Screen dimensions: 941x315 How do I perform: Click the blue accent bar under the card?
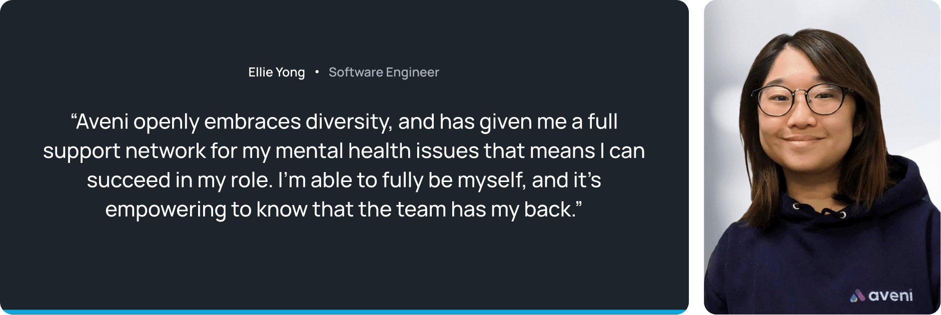[344, 312]
